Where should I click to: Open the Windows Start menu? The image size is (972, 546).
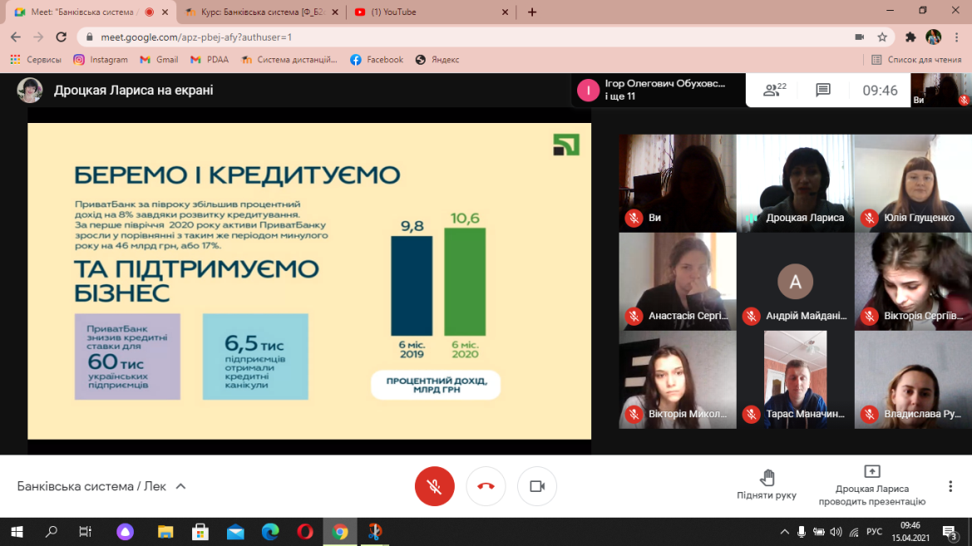(17, 532)
